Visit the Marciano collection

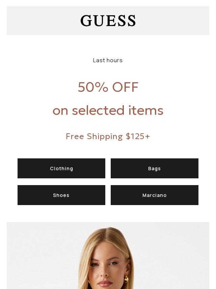155,195
